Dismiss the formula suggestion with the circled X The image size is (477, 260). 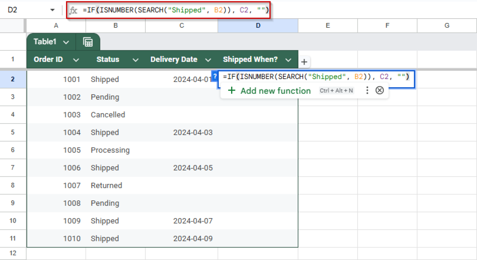click(x=379, y=90)
